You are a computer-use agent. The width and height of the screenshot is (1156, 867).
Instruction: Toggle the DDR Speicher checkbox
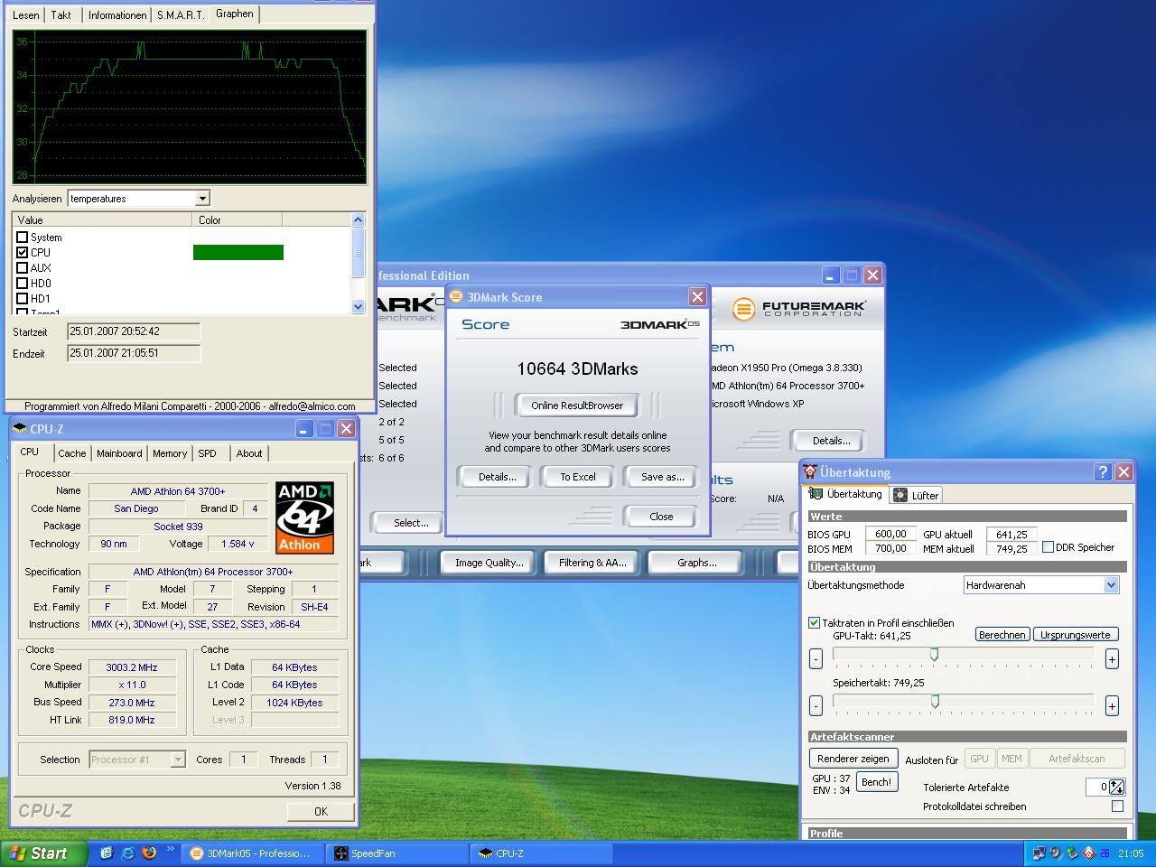[1048, 547]
